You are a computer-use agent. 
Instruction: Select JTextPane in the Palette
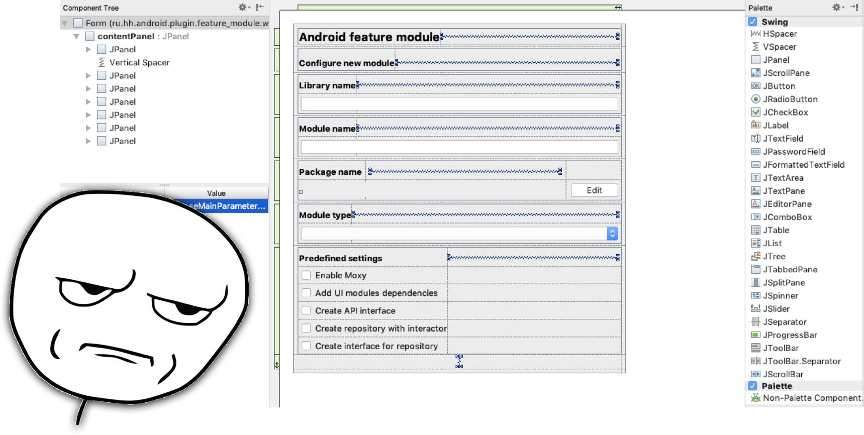coord(778,190)
